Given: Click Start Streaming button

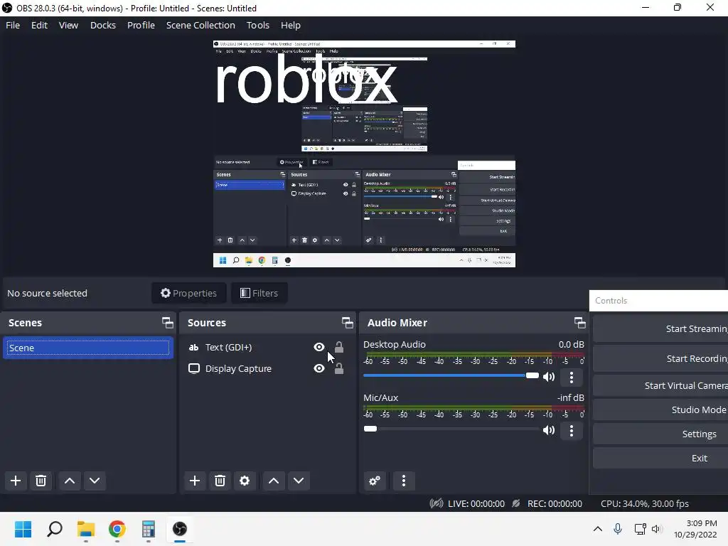Looking at the screenshot, I should coord(660,328).
